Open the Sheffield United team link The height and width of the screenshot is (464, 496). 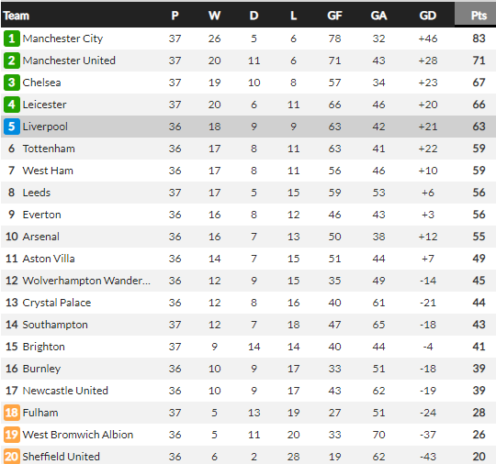click(61, 457)
